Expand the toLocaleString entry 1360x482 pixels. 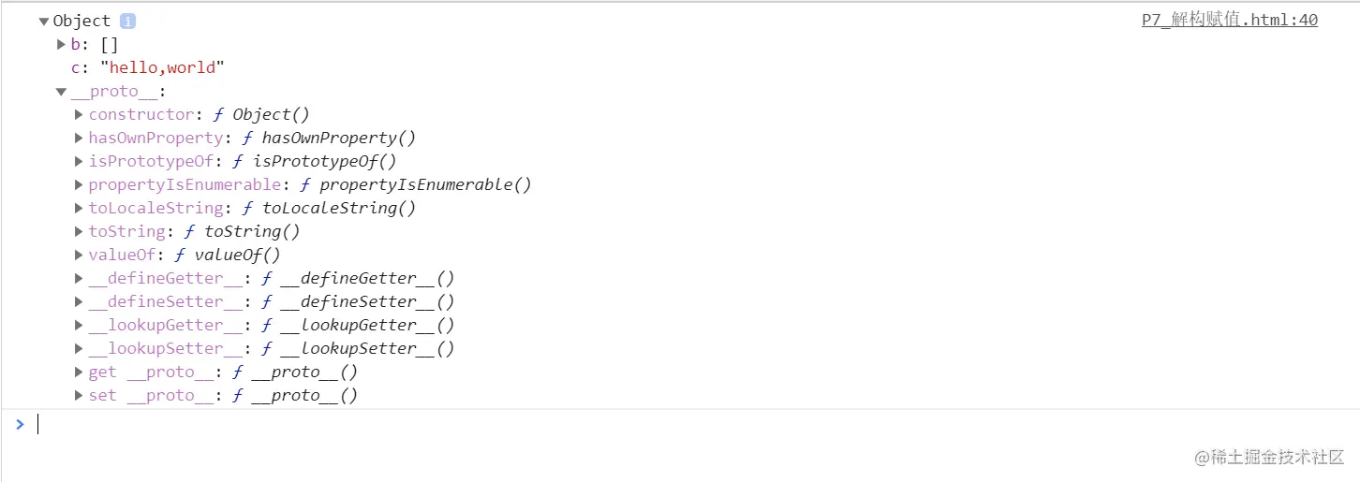coord(79,208)
